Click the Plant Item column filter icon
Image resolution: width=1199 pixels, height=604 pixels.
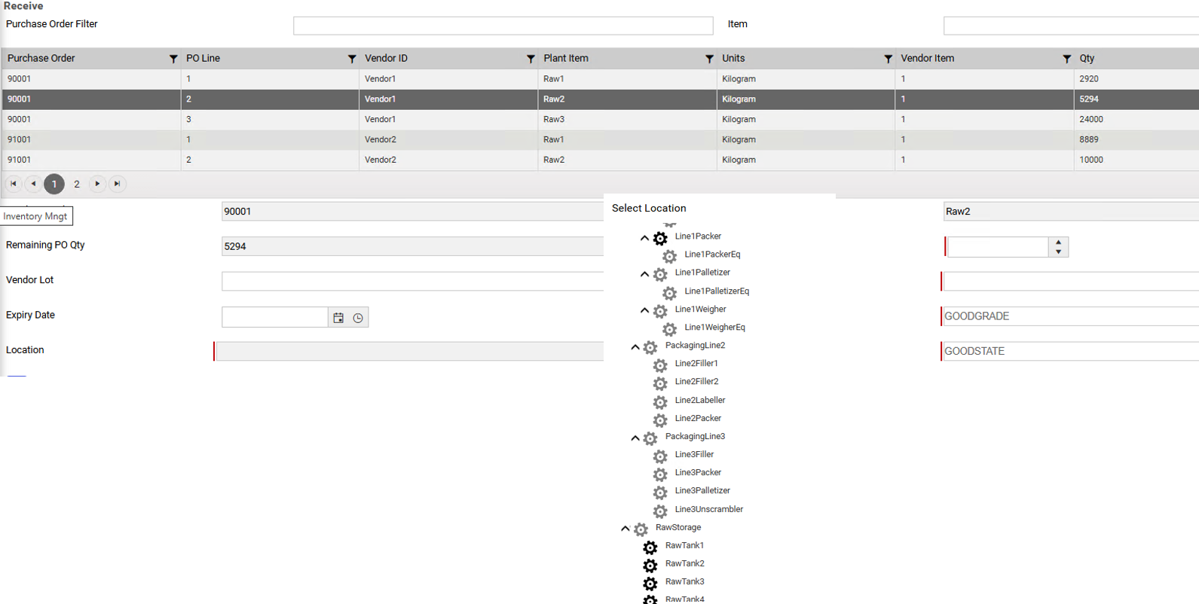pos(709,59)
